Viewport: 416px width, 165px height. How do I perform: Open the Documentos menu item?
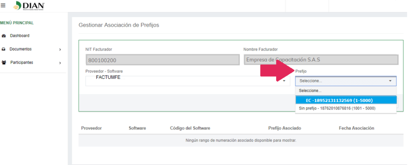tap(21, 49)
